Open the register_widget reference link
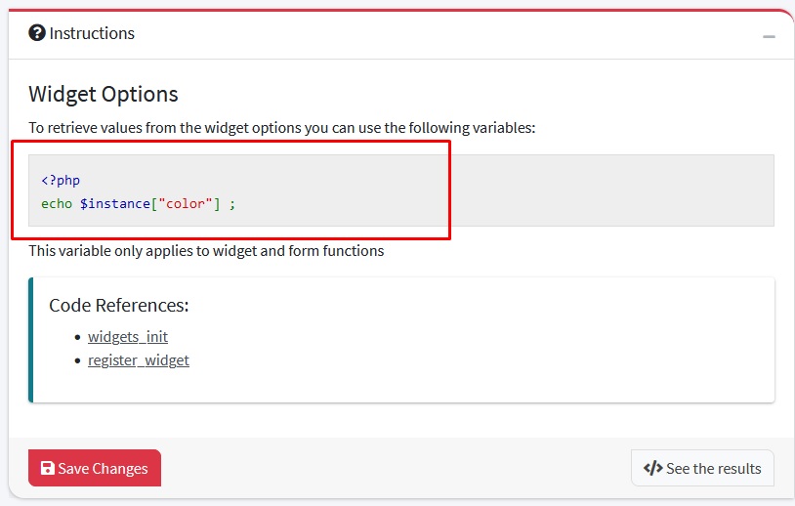The image size is (795, 506). (x=139, y=360)
